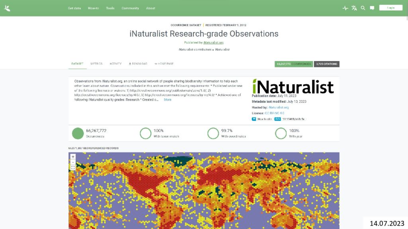Click the circle for With year
This screenshot has width=408, height=229.
tap(281, 134)
